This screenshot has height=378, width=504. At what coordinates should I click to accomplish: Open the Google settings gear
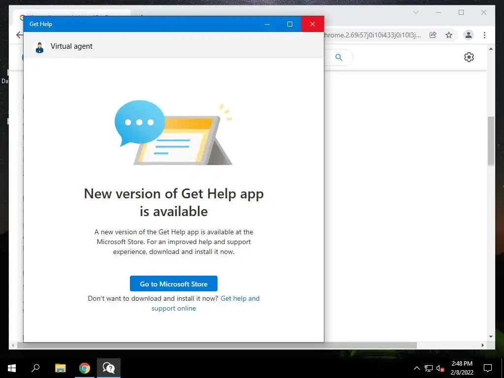[x=469, y=57]
